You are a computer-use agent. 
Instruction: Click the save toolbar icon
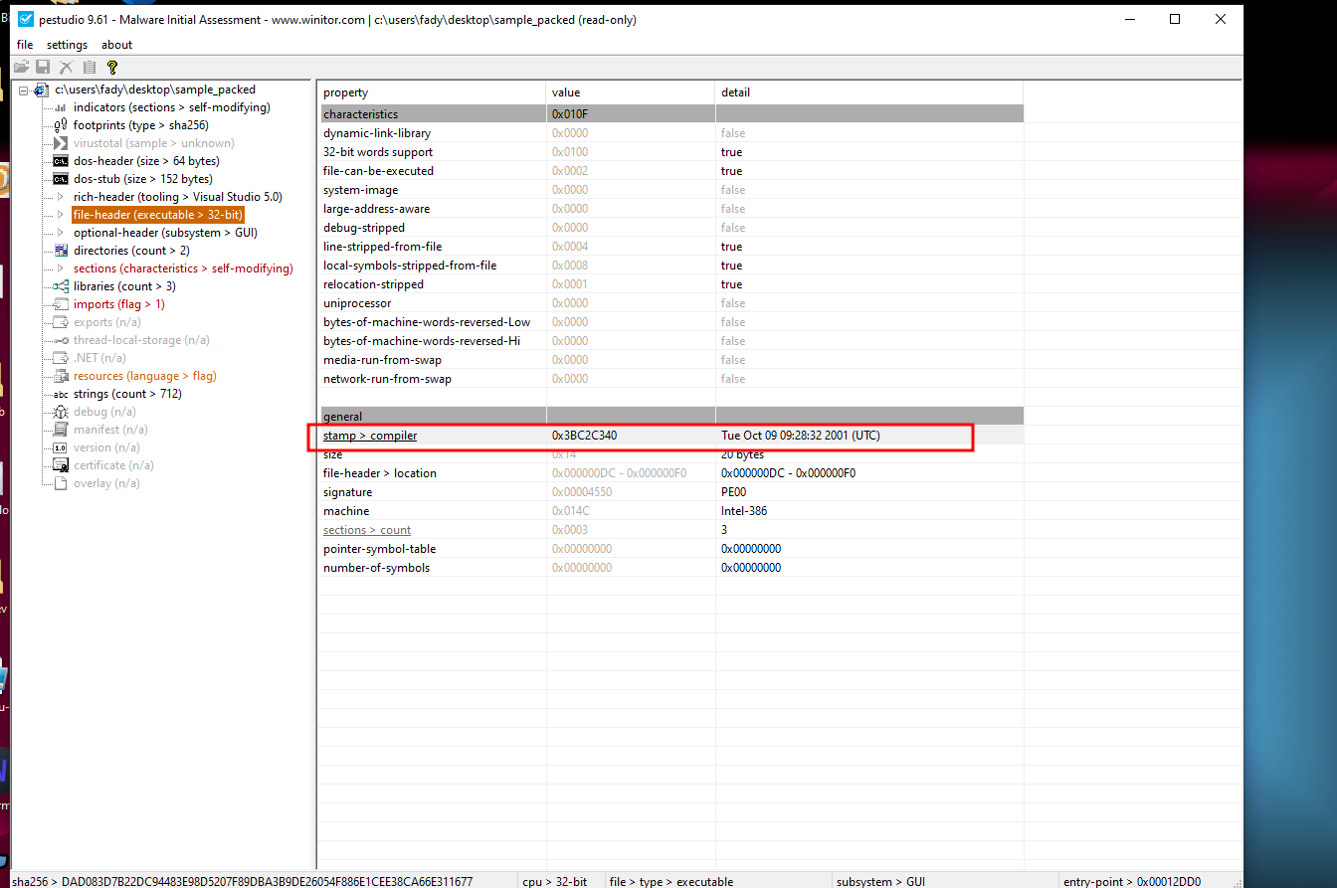(x=43, y=67)
